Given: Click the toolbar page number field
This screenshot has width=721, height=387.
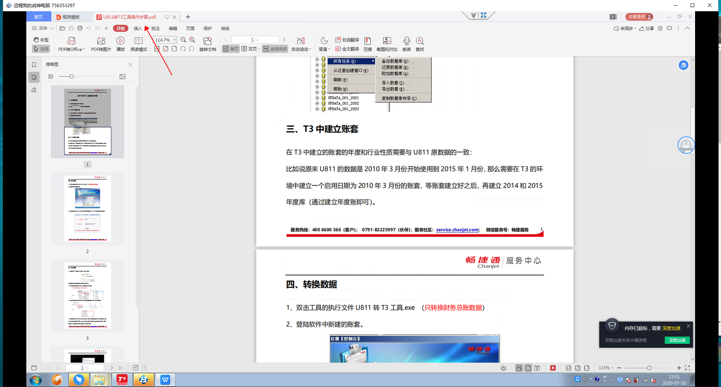Looking at the screenshot, I should point(255,40).
